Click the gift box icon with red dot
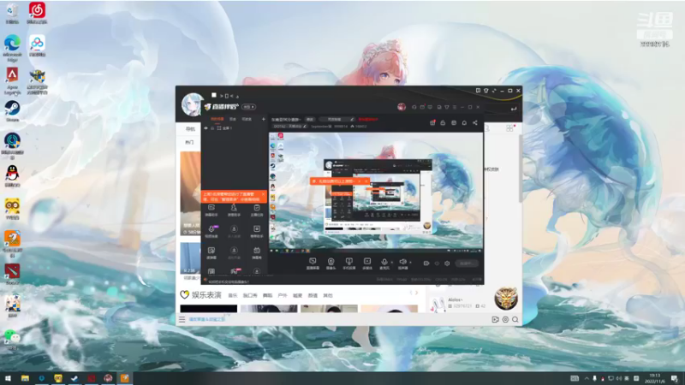The image size is (685, 385). pyautogui.click(x=432, y=122)
